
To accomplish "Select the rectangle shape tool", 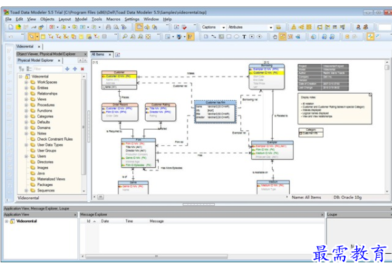I will [x=229, y=36].
